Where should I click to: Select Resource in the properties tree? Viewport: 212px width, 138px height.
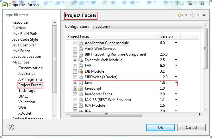pyautogui.click(x=20, y=22)
